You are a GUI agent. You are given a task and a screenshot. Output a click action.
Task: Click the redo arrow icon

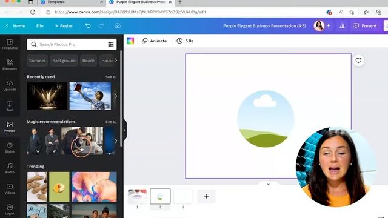(x=101, y=25)
